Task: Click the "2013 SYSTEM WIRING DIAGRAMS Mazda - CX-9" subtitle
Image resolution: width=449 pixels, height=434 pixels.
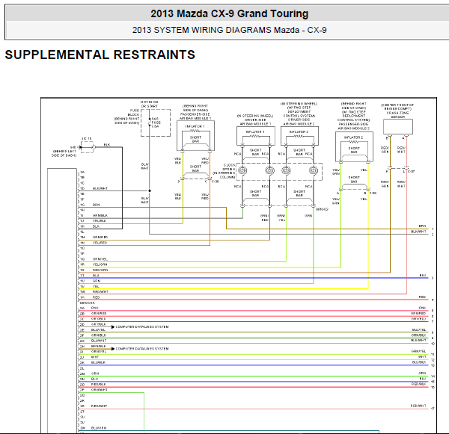Action: pos(230,30)
